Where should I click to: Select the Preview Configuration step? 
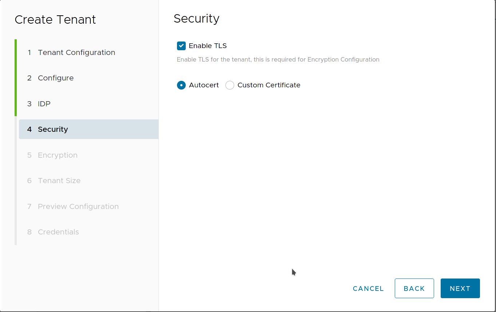tap(78, 206)
